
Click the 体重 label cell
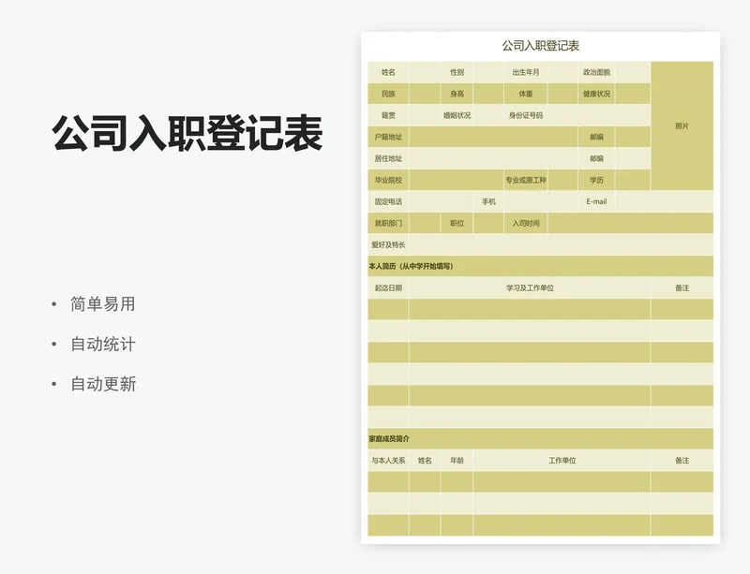pyautogui.click(x=526, y=94)
